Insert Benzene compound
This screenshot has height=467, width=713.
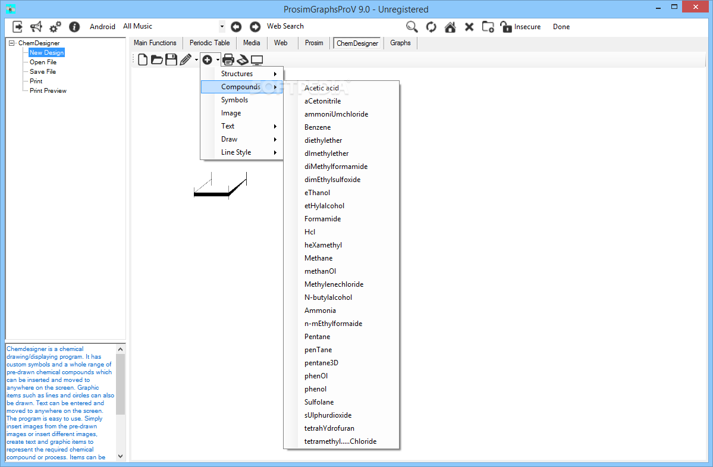click(x=341, y=127)
